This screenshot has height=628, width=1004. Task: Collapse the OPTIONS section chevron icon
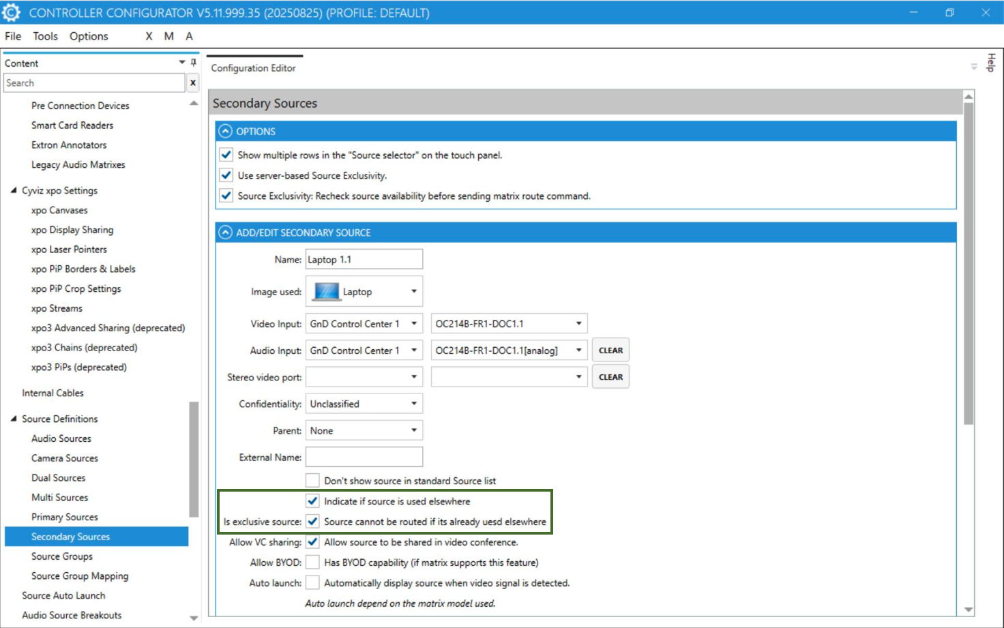click(x=226, y=132)
